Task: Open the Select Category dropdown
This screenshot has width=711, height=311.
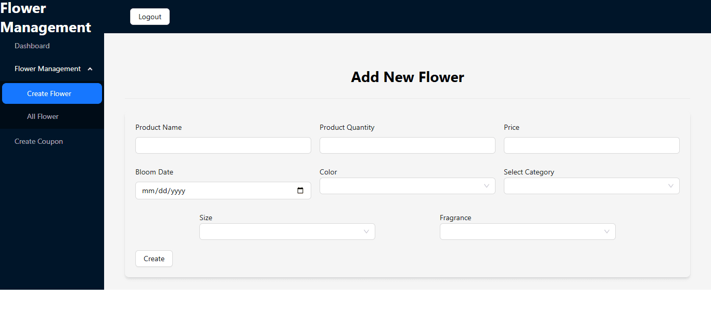Action: (592, 186)
